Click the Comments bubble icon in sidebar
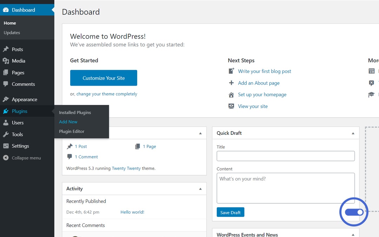Viewport: 379px width, 237px height. click(x=6, y=84)
